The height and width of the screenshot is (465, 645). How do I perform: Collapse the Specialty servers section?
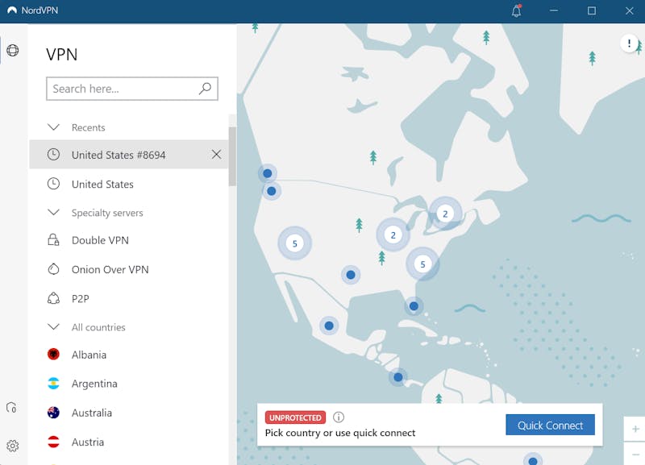(x=53, y=212)
